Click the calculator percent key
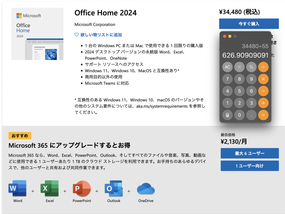 tap(251, 67)
